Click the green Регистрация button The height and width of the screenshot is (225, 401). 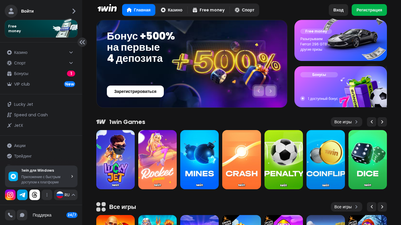[369, 10]
